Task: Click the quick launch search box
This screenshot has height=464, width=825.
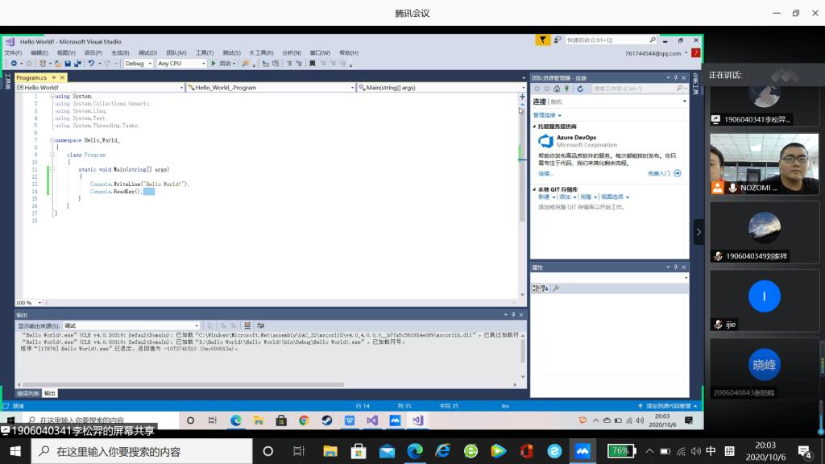Action: pos(606,39)
